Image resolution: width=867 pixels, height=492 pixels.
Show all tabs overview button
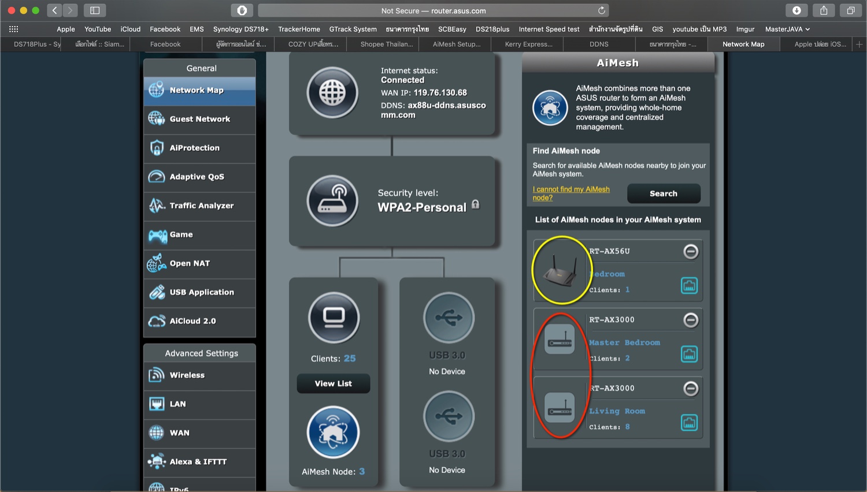[851, 10]
